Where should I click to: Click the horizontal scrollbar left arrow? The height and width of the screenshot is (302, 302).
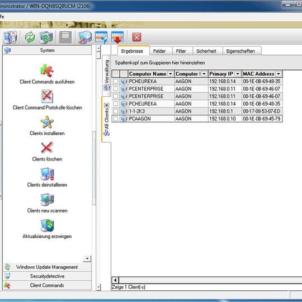115,280
